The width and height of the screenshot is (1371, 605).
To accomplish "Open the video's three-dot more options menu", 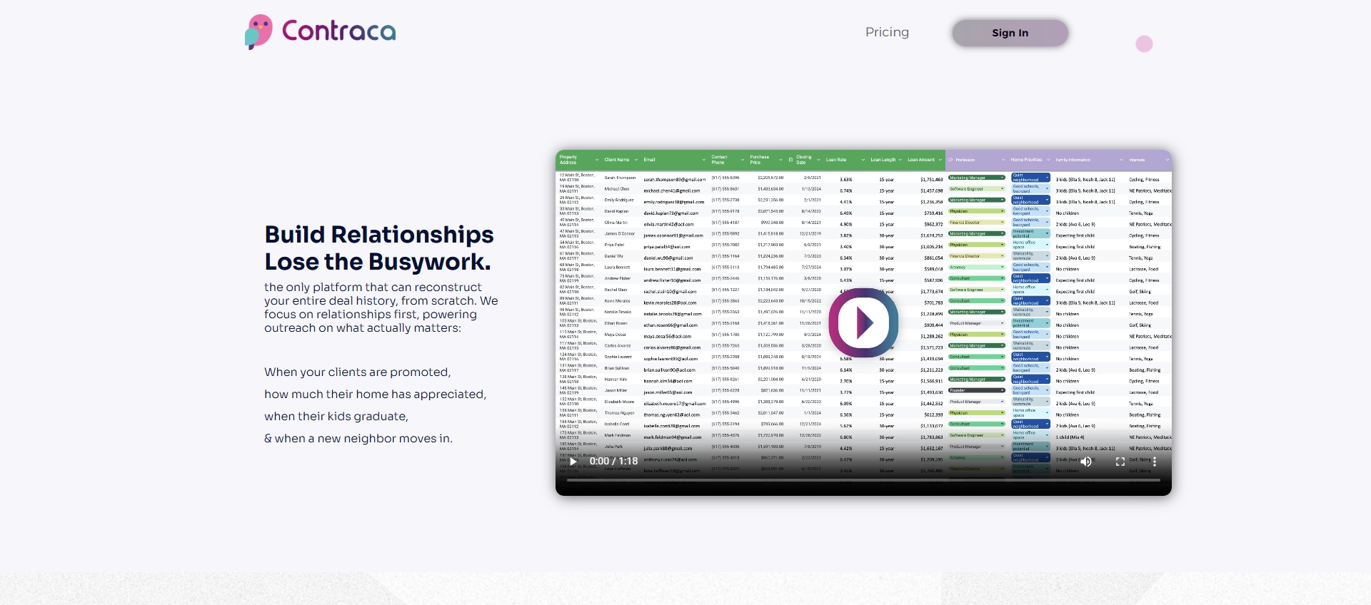I will click(1155, 462).
